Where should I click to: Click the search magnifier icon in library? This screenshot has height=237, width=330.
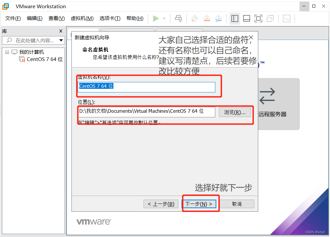coord(9,40)
